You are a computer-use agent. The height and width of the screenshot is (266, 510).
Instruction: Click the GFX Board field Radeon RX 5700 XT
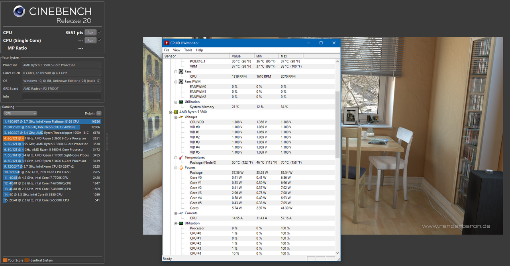(x=61, y=88)
